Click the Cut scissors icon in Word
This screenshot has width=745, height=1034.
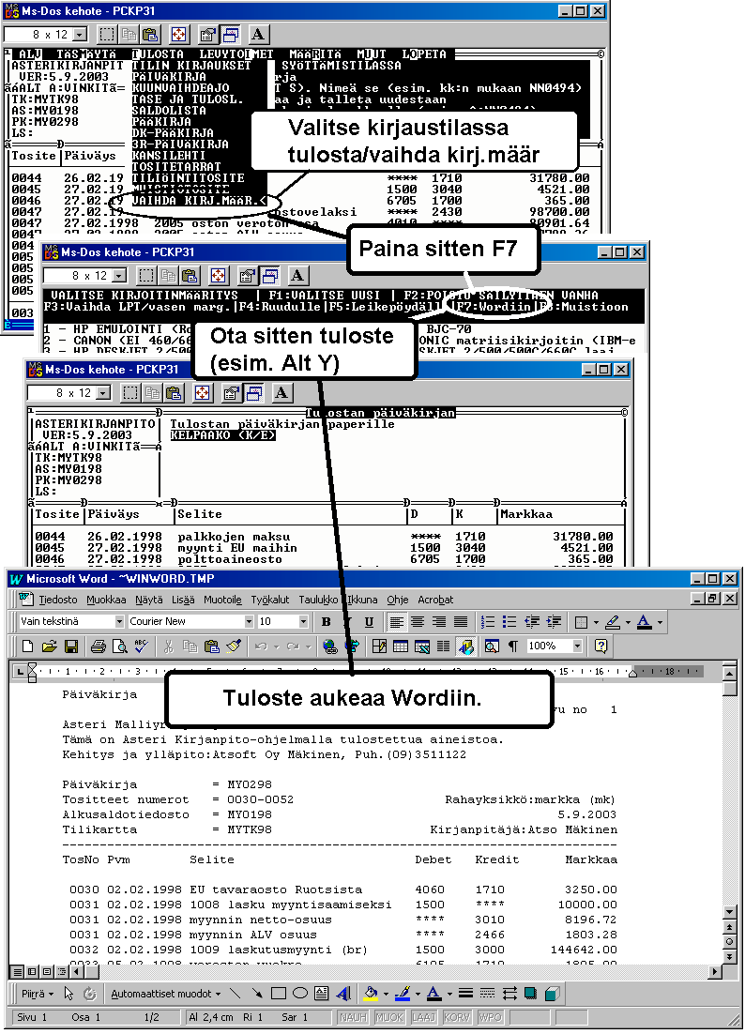(168, 646)
